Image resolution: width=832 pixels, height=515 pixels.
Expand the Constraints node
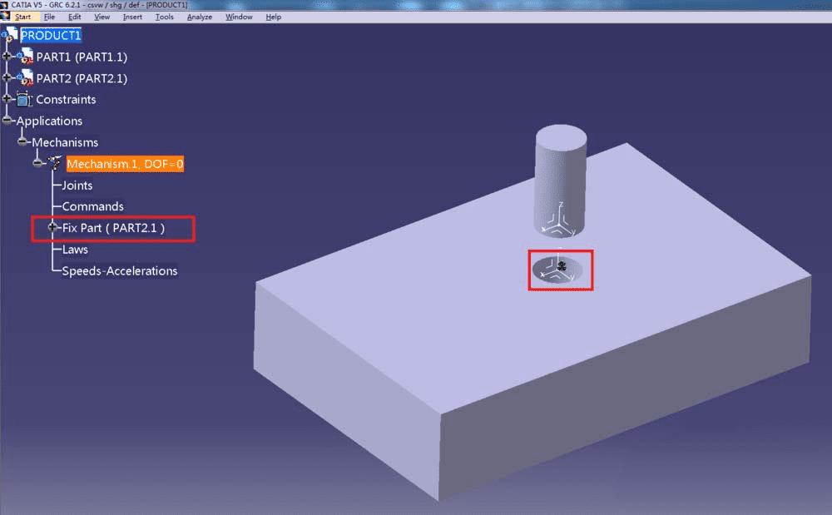point(7,99)
